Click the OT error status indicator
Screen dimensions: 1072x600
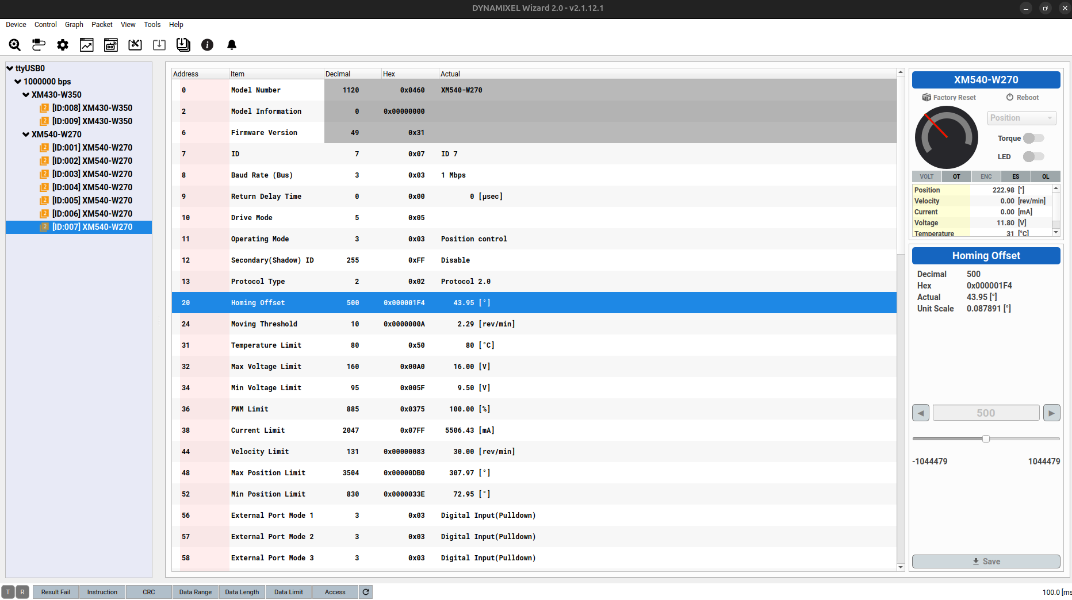(956, 176)
